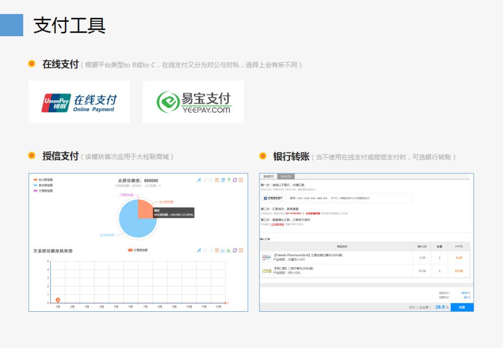Click the 1月 label on the trend chart axis
The height and width of the screenshot is (348, 503).
coord(58,307)
